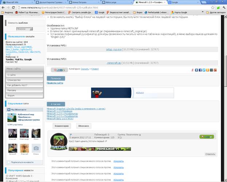Screen dimensions: 227x182
Task: Switch to the Minecraft Wiki tab
Action: click(17, 2)
